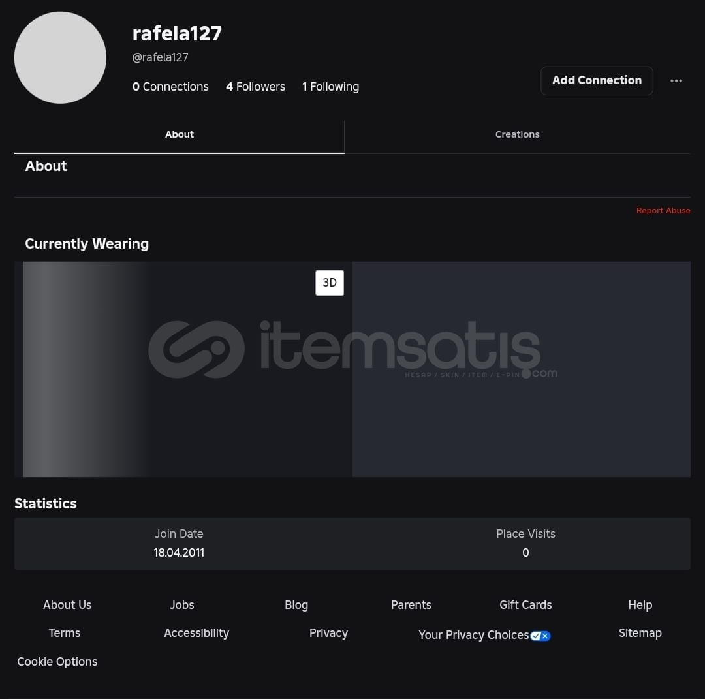Toggle the 3D avatar view button

(x=330, y=283)
